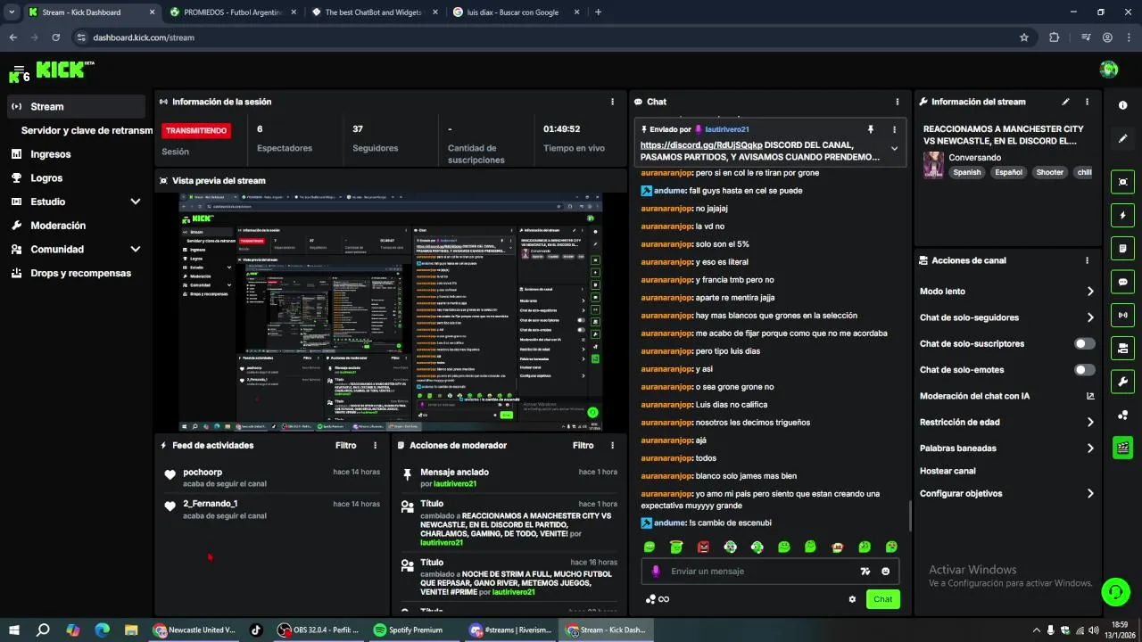Toggle the stream preview panel icon in right sidebar

point(1122,182)
